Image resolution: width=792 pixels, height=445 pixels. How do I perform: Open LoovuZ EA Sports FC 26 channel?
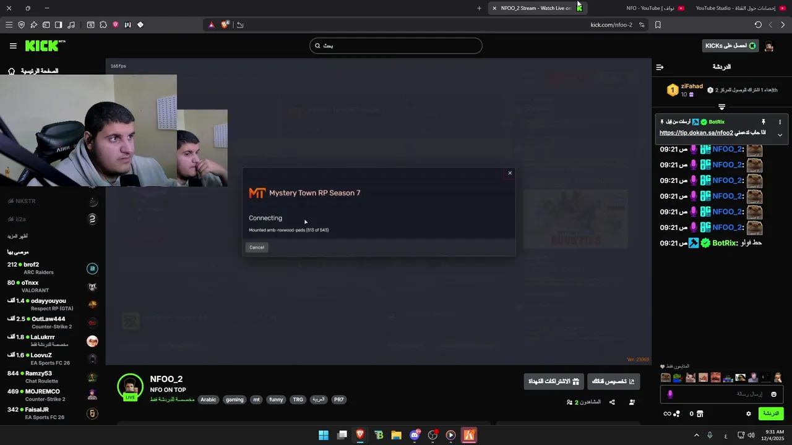(x=53, y=359)
